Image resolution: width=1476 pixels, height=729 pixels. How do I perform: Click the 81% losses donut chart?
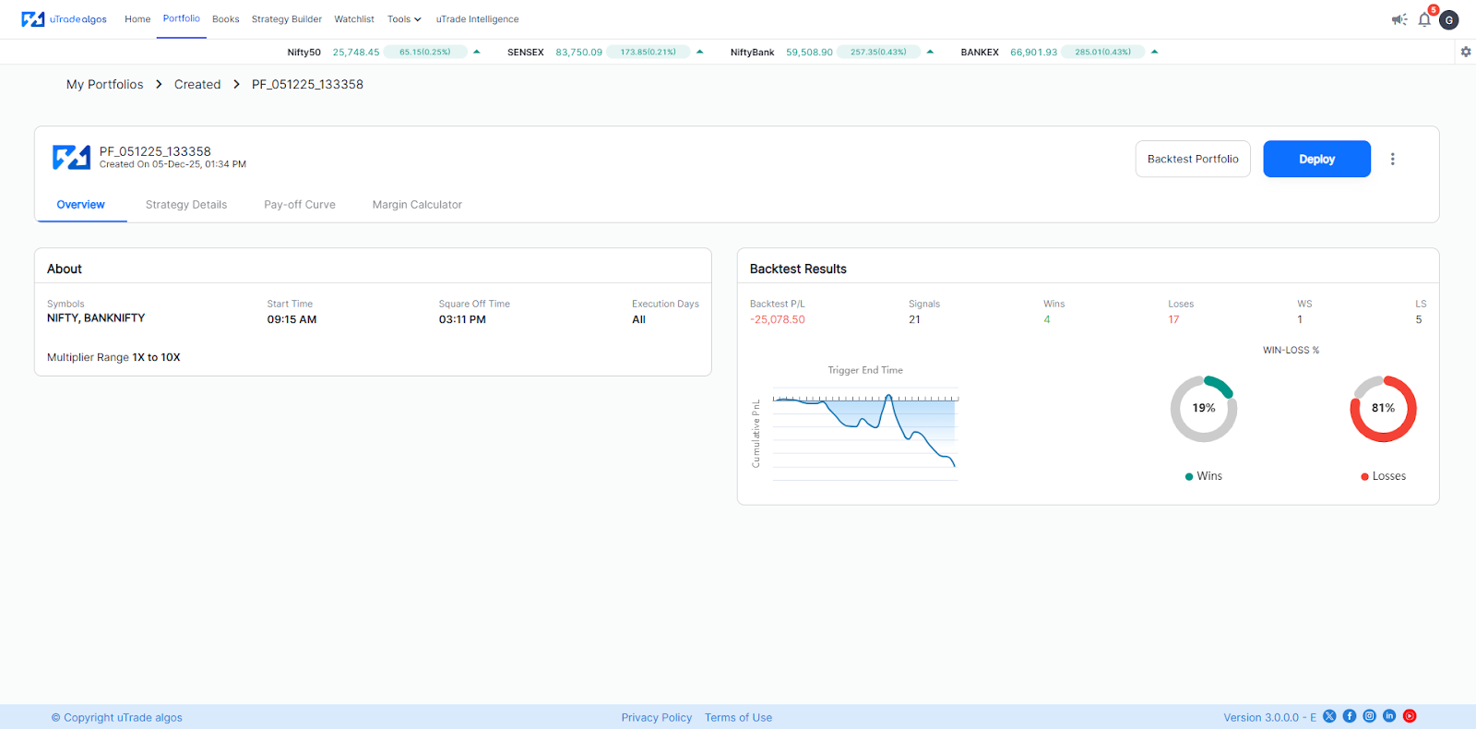(1383, 408)
